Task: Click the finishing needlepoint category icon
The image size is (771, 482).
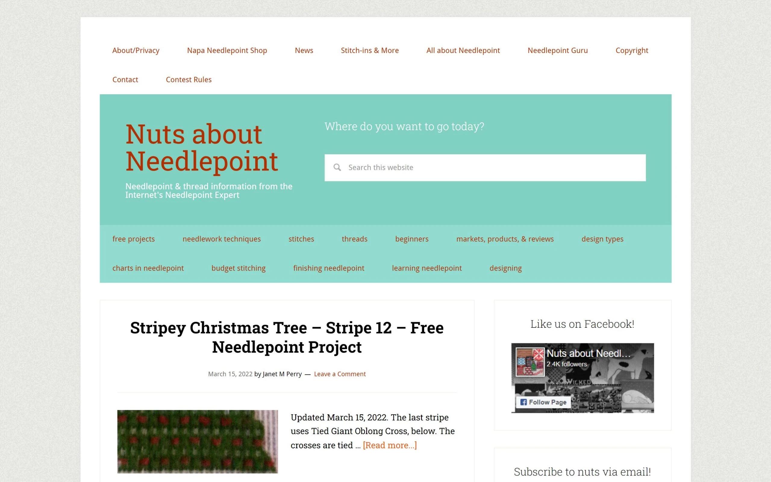Action: click(329, 268)
